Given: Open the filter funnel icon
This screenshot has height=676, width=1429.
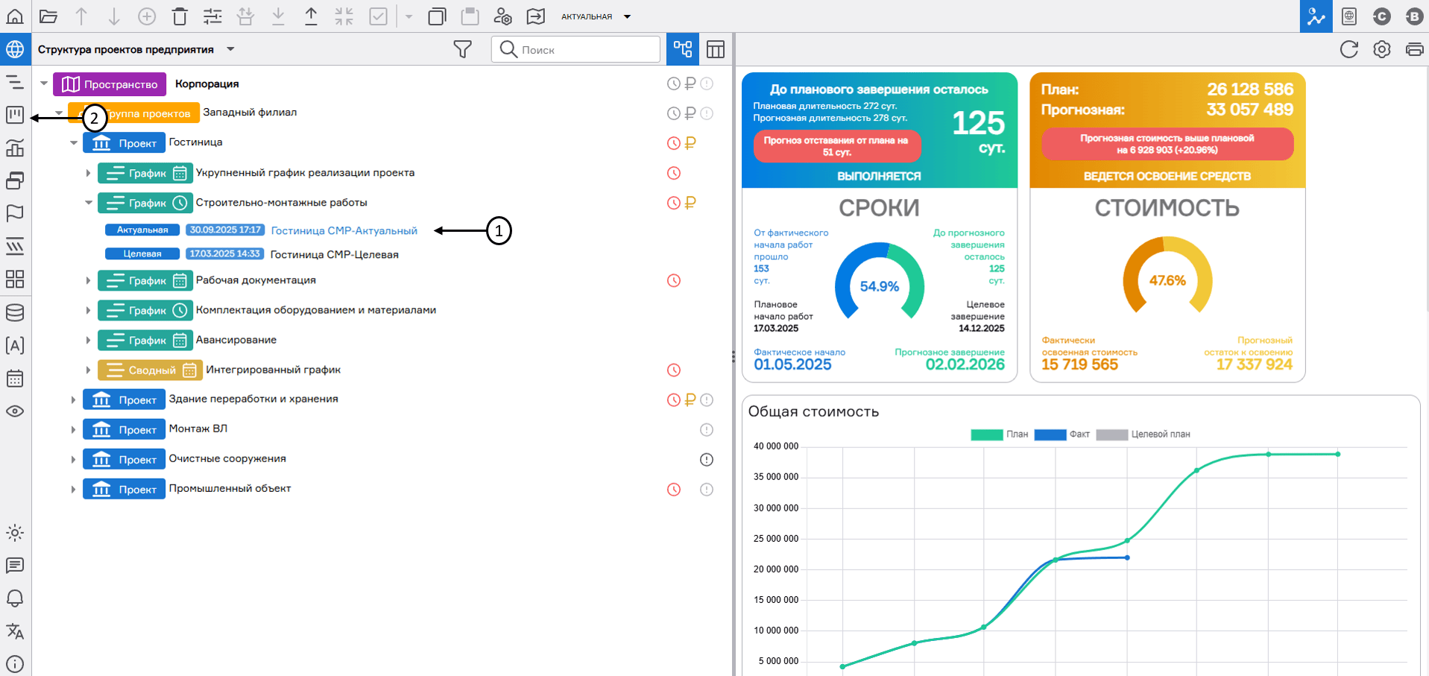Looking at the screenshot, I should 462,49.
